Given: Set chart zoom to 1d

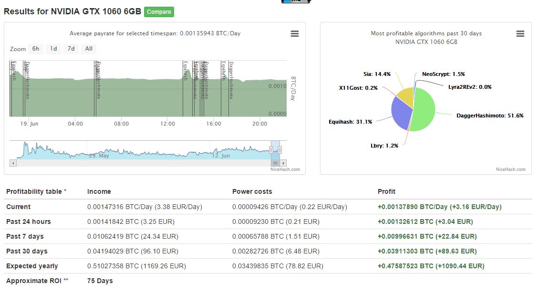Looking at the screenshot, I should (x=53, y=49).
